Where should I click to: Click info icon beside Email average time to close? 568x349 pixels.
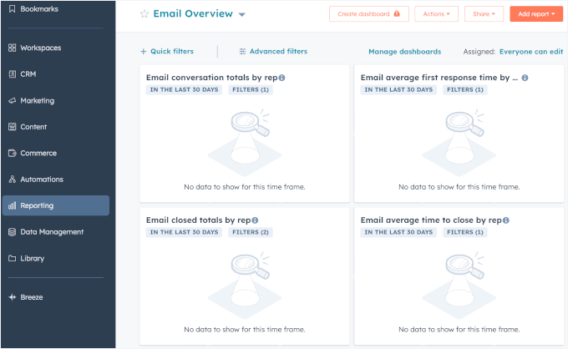(x=506, y=220)
